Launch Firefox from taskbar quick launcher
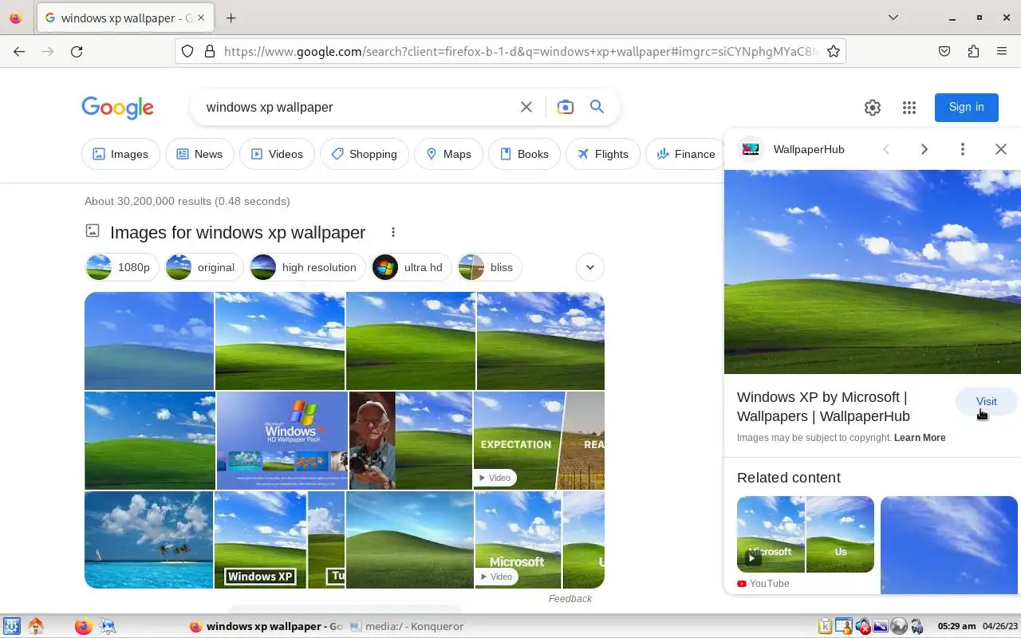Screen dimensions: 1021x638 (83, 626)
